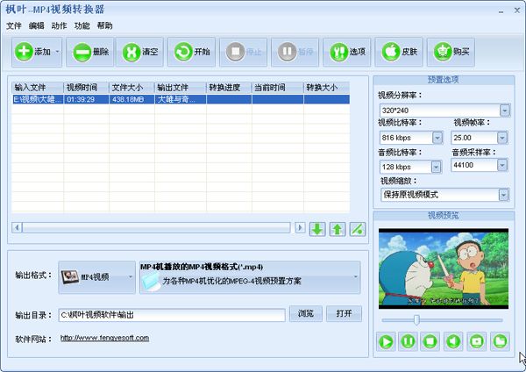Click the 文件大小 column header
Image resolution: width=526 pixels, height=372 pixels.
pos(131,88)
